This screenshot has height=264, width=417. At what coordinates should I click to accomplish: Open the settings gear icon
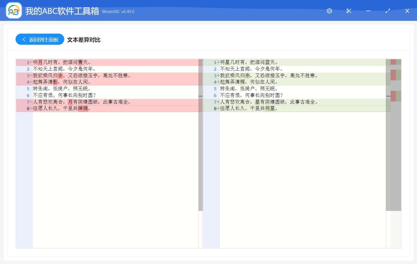pos(329,11)
